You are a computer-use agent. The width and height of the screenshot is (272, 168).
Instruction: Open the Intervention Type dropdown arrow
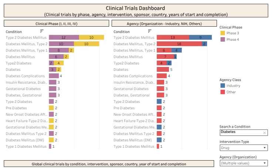265,148
